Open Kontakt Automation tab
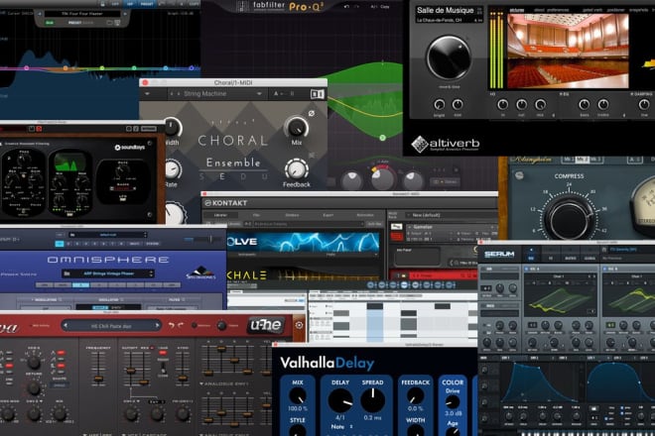 [x=365, y=215]
